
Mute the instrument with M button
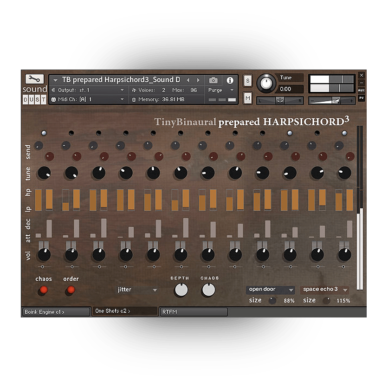tap(247, 98)
